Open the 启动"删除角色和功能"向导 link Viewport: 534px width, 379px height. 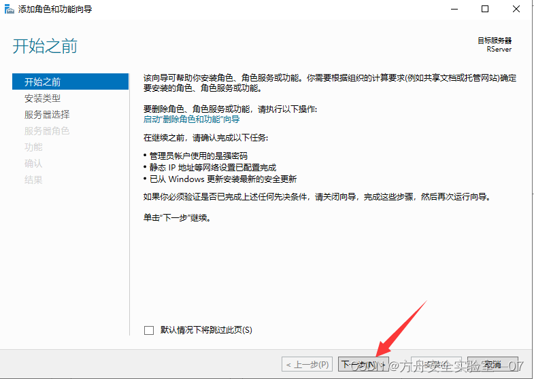[x=191, y=120]
